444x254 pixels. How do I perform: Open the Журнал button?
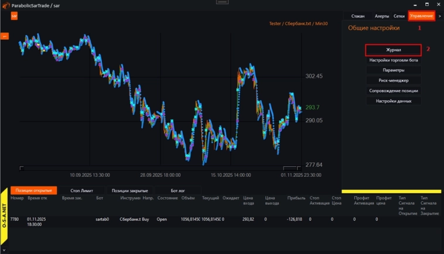pos(393,50)
